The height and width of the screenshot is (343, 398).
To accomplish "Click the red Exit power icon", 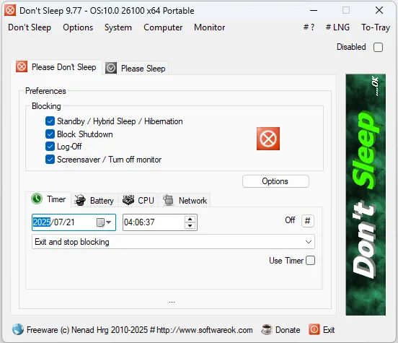I will click(x=314, y=329).
